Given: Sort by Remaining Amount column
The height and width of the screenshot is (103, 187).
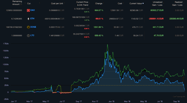Looking at the screenshot, I should 17,3.
